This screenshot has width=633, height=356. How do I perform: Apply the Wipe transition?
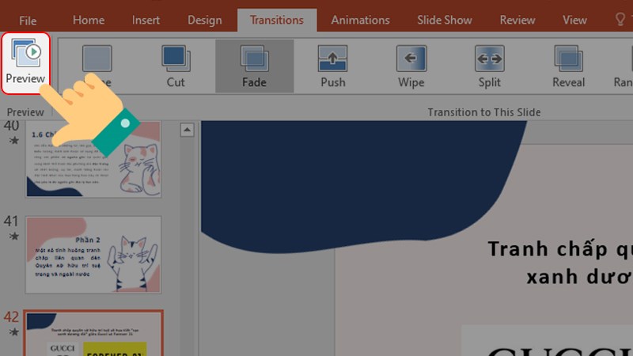(411, 59)
